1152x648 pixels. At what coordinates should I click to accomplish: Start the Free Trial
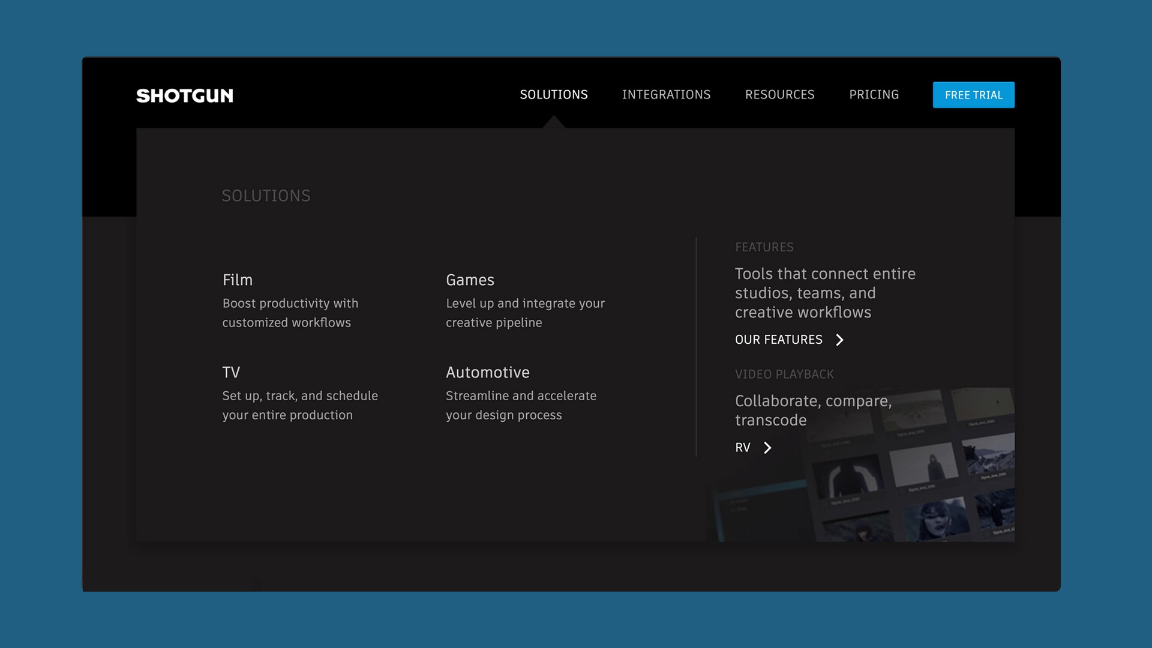(973, 95)
